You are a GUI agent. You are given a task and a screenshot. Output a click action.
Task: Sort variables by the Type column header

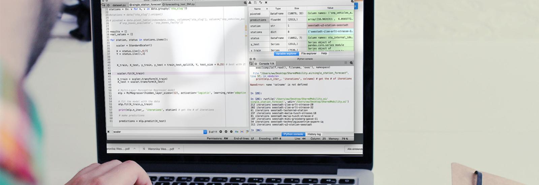(278, 8)
